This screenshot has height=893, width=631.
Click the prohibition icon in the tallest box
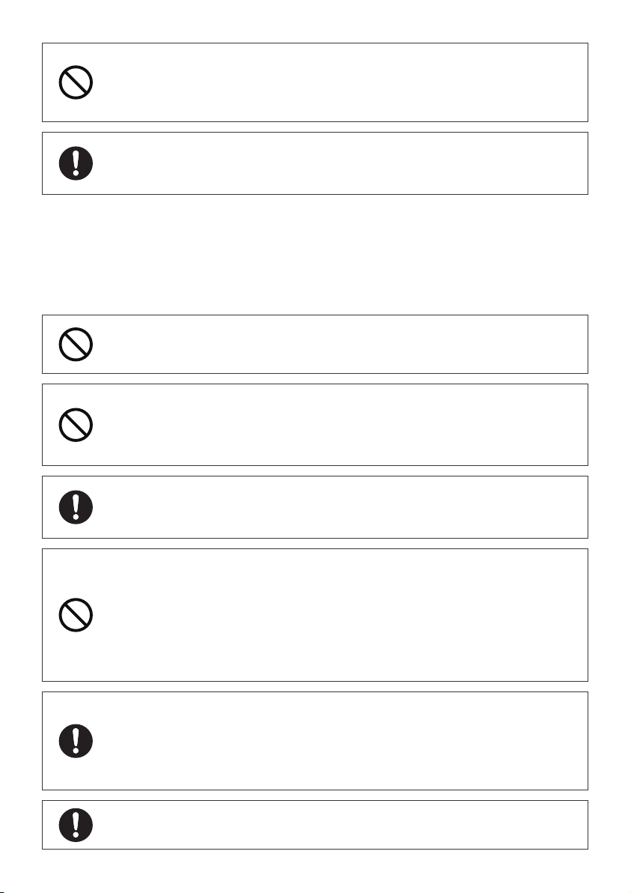point(76,614)
